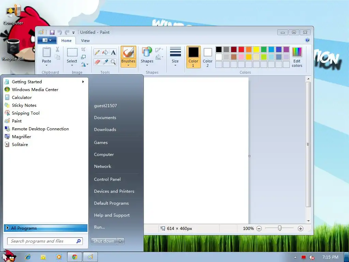The height and width of the screenshot is (262, 349).
Task: Open Chrome from the taskbar
Action: pyautogui.click(x=75, y=257)
